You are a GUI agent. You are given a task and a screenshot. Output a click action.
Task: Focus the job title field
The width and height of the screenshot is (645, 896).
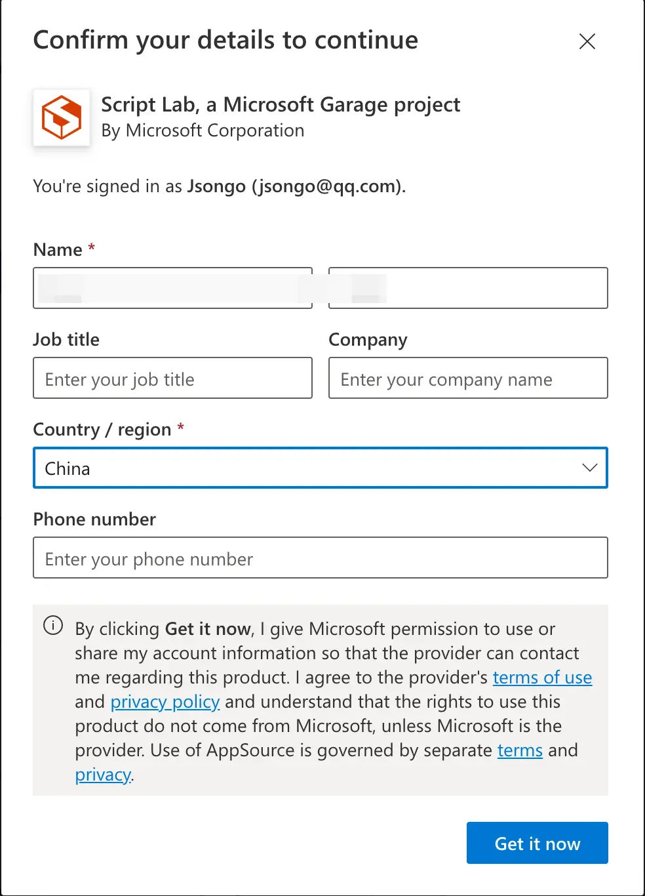point(172,378)
